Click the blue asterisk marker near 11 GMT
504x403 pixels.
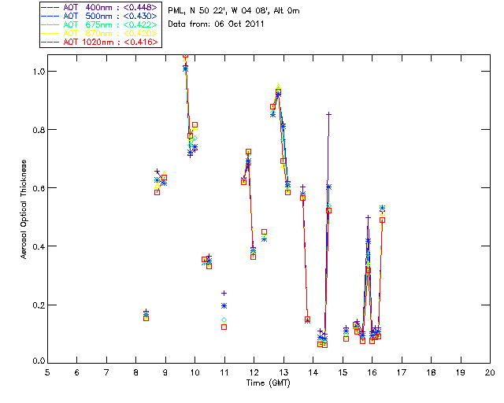pyautogui.click(x=224, y=305)
